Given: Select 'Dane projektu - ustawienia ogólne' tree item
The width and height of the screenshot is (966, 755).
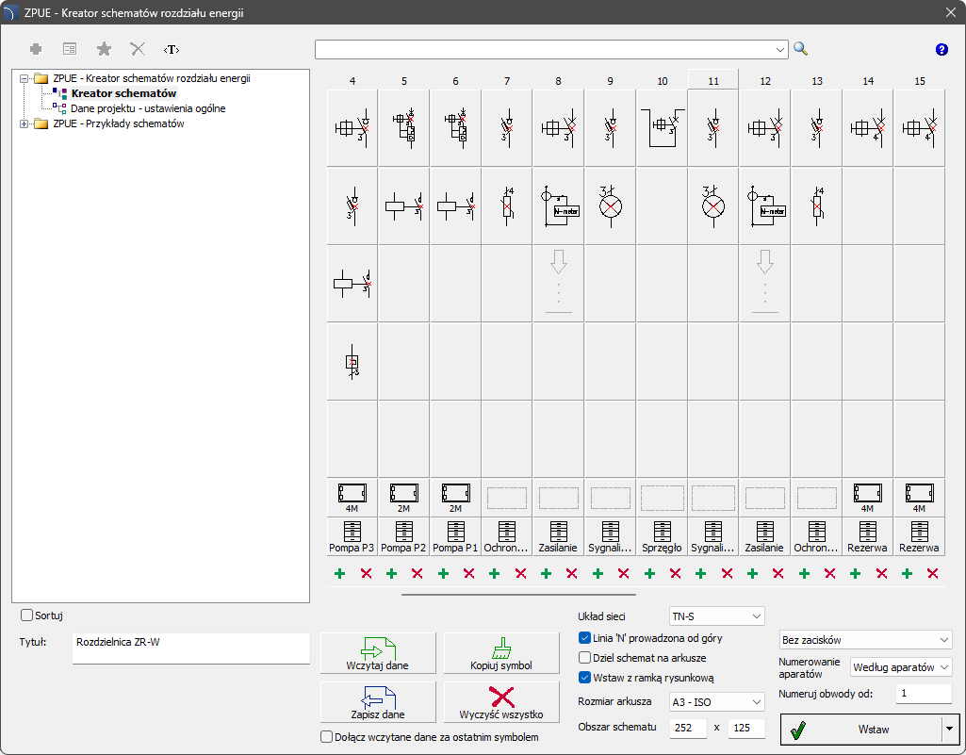Looking at the screenshot, I should tap(148, 108).
